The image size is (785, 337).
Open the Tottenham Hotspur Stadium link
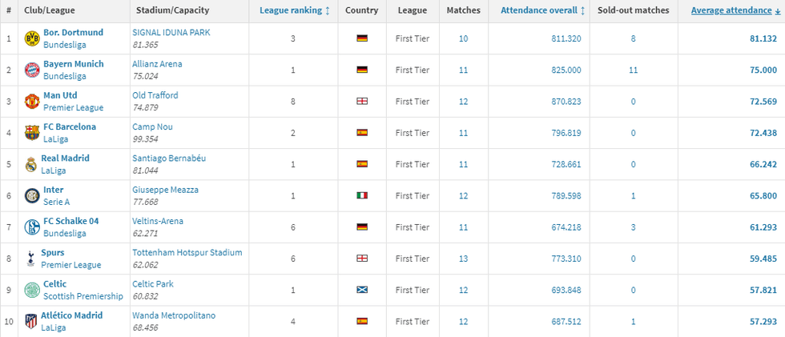click(x=187, y=252)
